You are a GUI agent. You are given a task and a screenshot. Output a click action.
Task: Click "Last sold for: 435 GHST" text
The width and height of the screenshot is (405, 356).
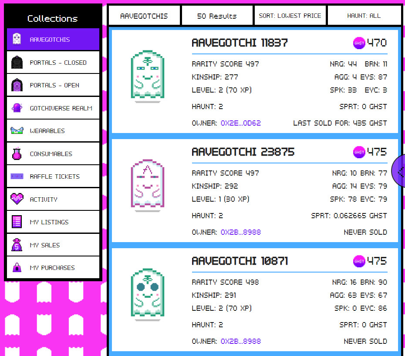pos(340,123)
